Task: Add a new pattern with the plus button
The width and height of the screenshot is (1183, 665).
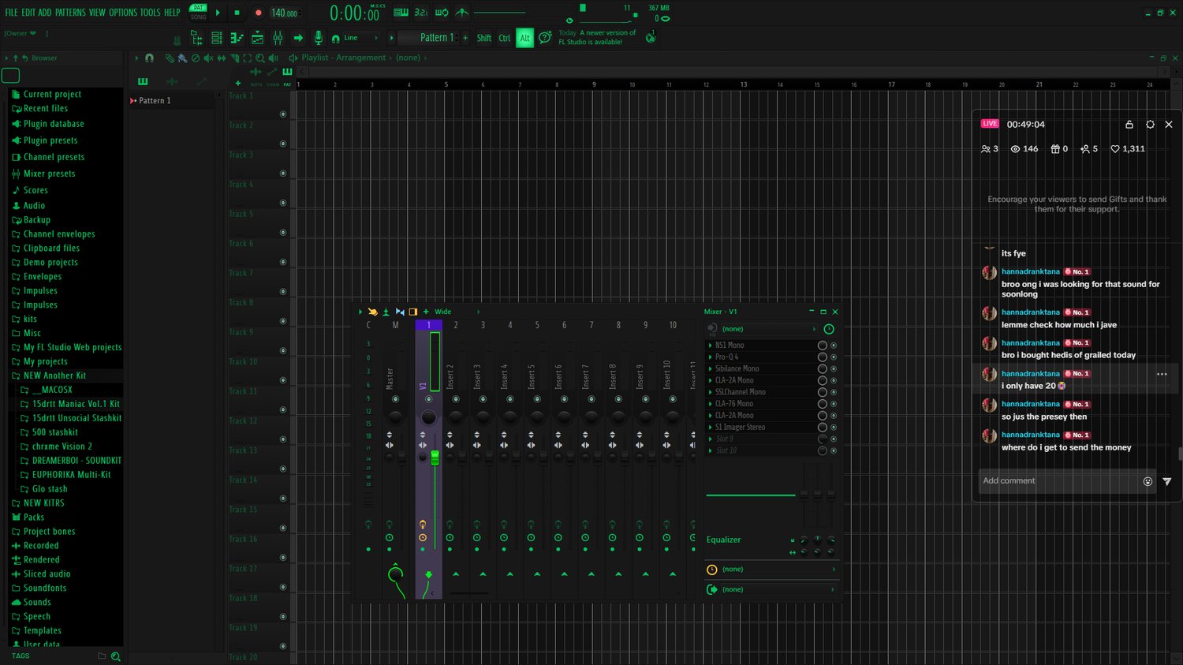Action: point(465,38)
